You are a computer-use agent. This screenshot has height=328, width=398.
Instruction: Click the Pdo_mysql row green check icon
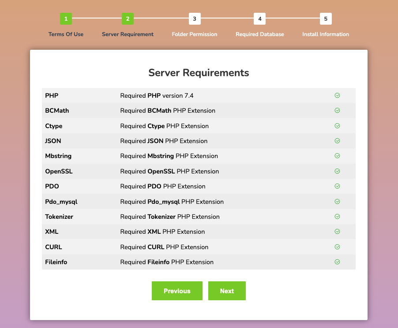click(337, 202)
